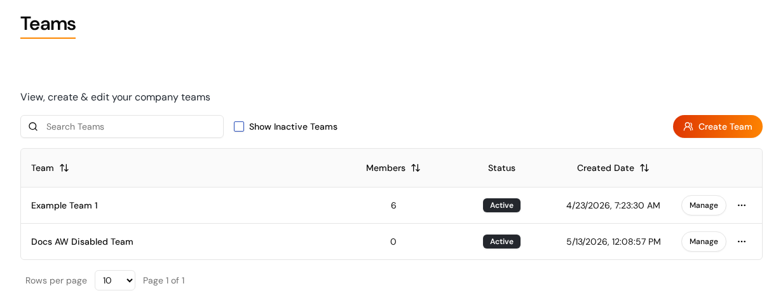The image size is (783, 300).
Task: Sort by Team column arrows icon
Action: [x=64, y=168]
